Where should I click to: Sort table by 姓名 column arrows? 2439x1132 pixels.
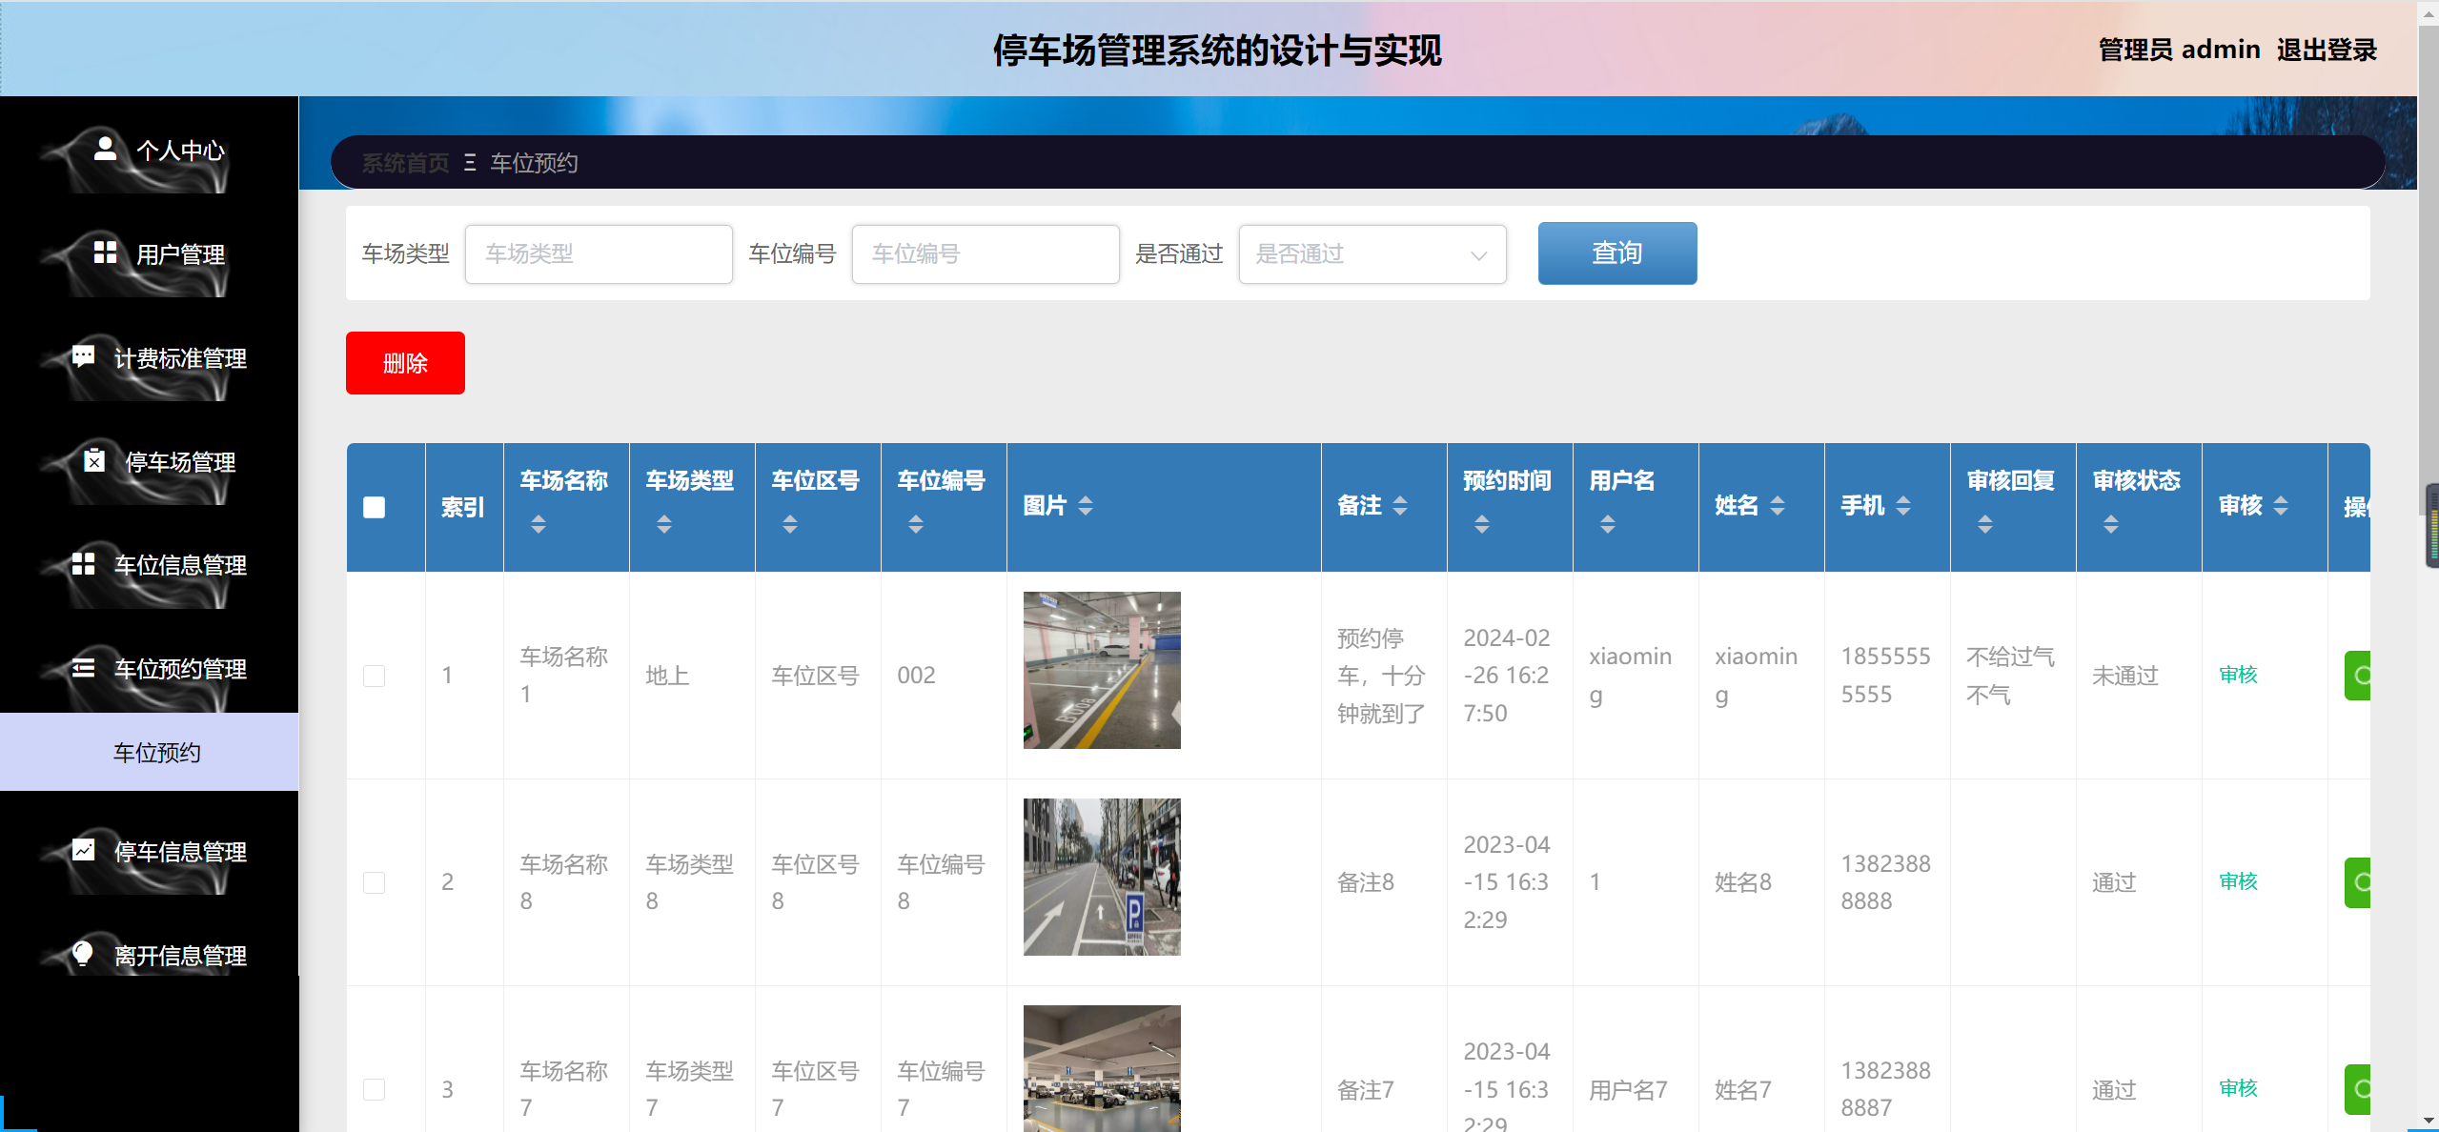click(1778, 506)
